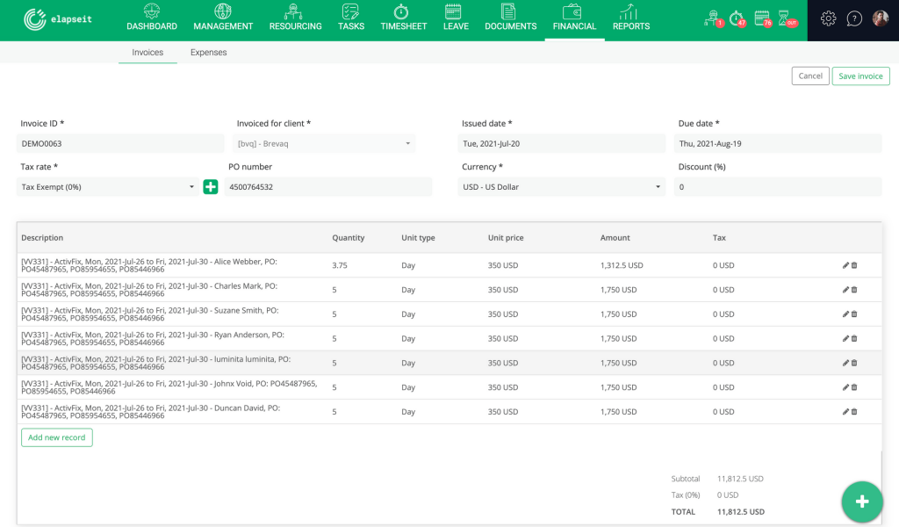Open the Tasks section
Screen dimensions: 899x527
click(x=351, y=18)
